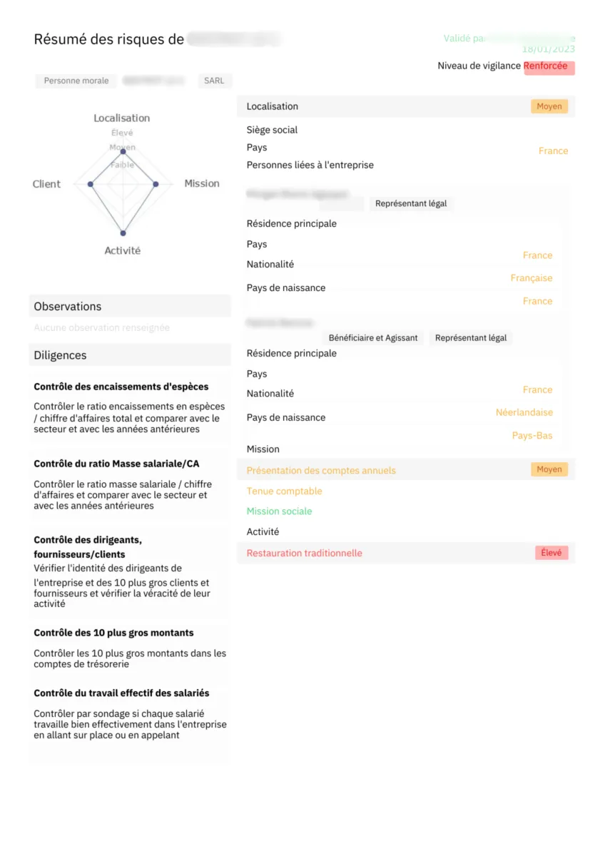
Task: Click the Mission point on the radar chart
Action: tap(156, 184)
